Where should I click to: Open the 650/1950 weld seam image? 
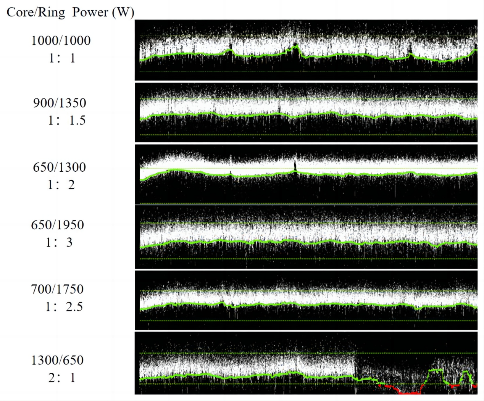(x=306, y=237)
